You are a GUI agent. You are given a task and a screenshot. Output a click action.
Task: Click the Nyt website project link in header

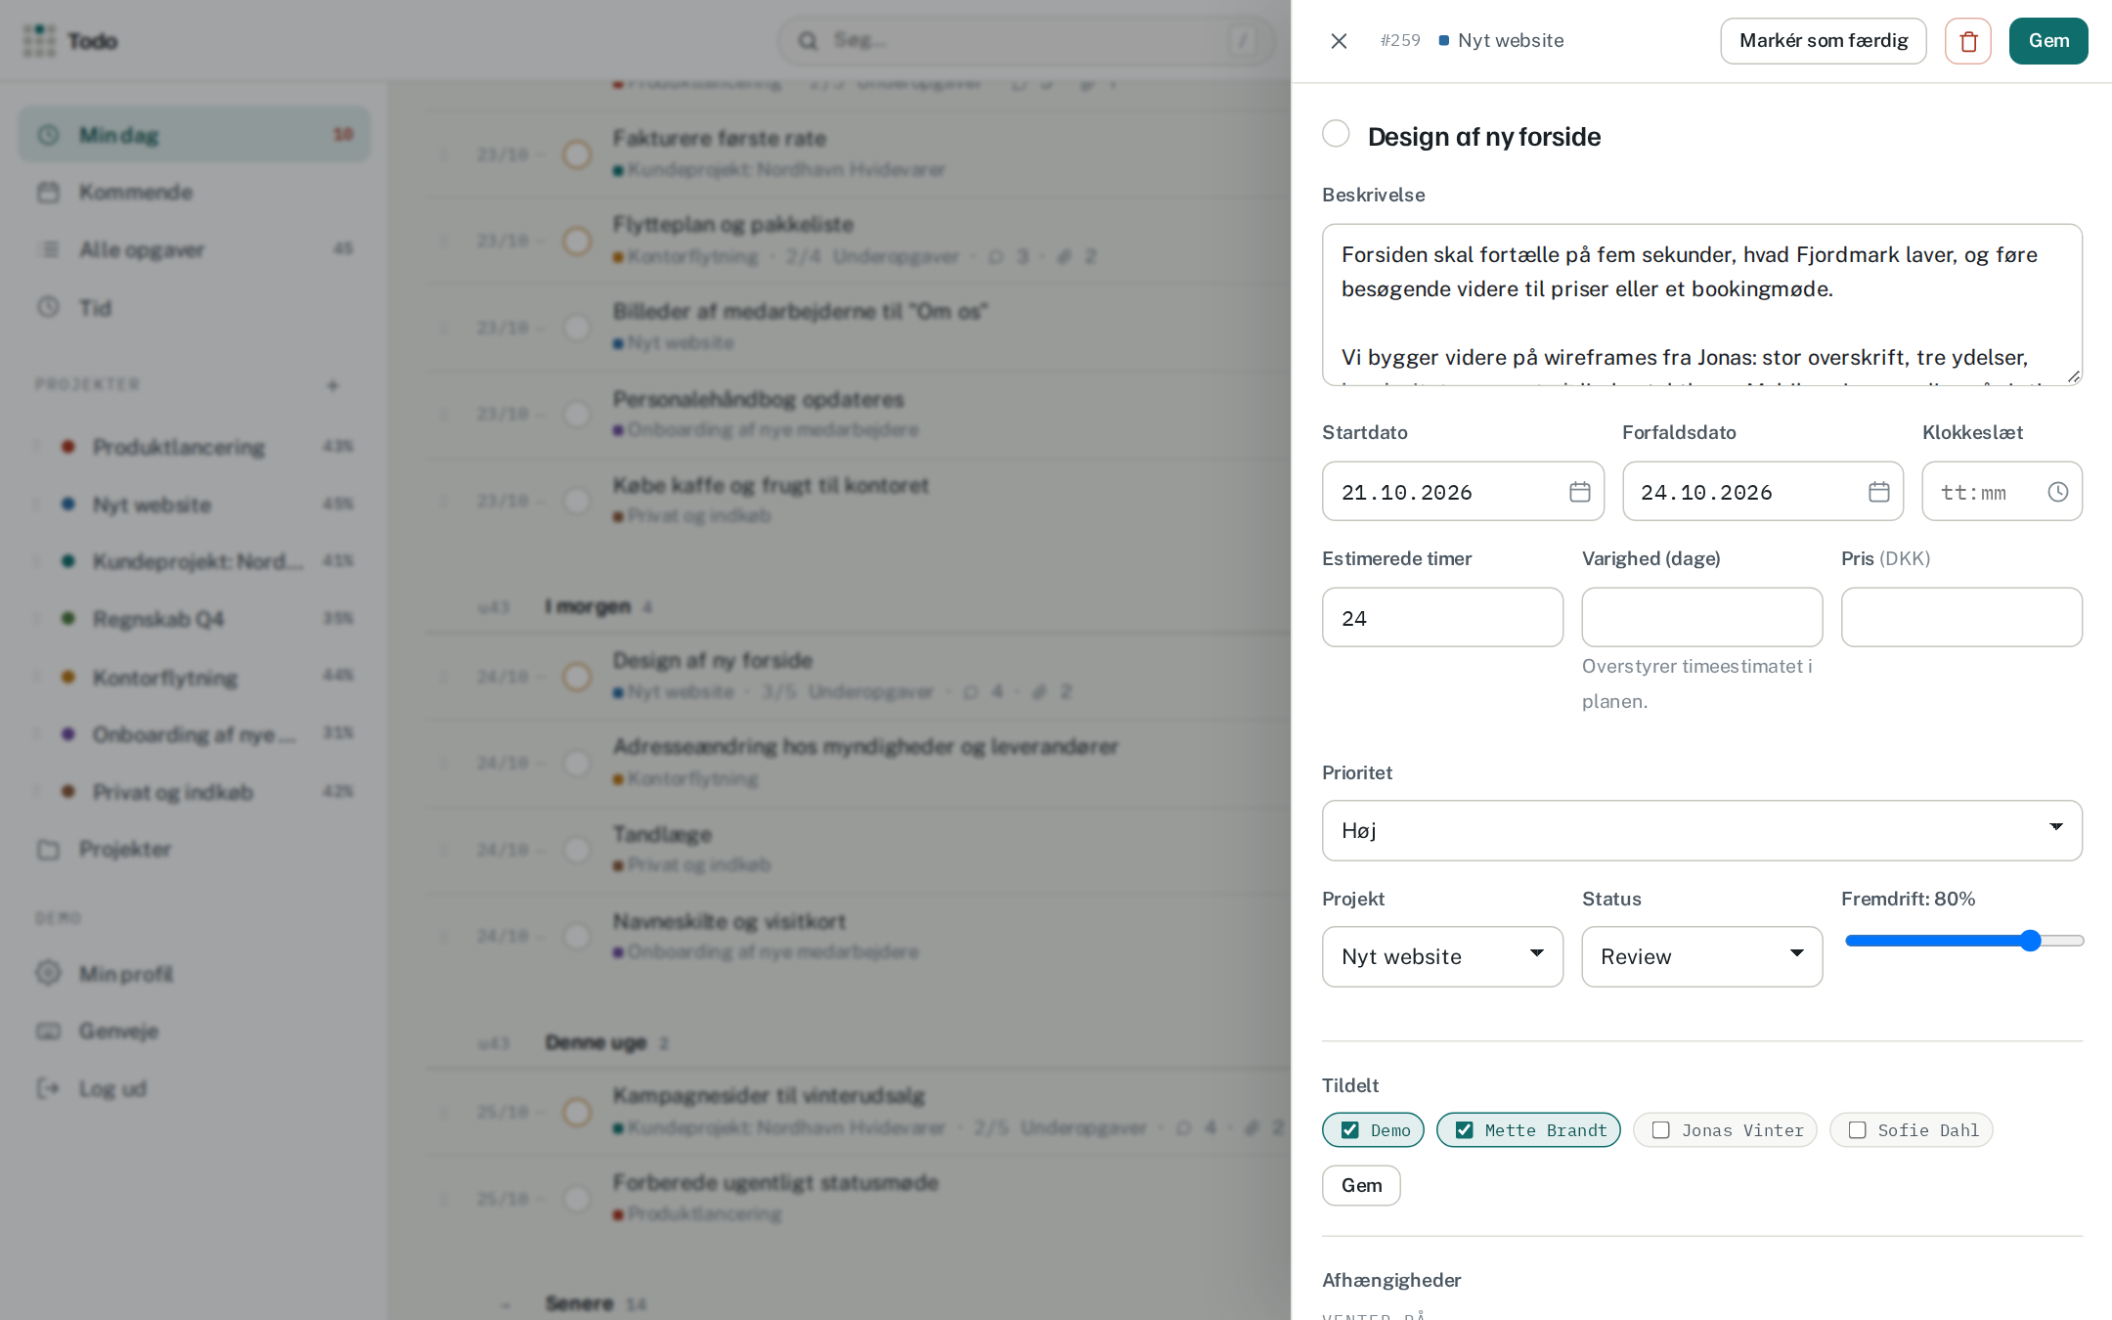[1501, 41]
